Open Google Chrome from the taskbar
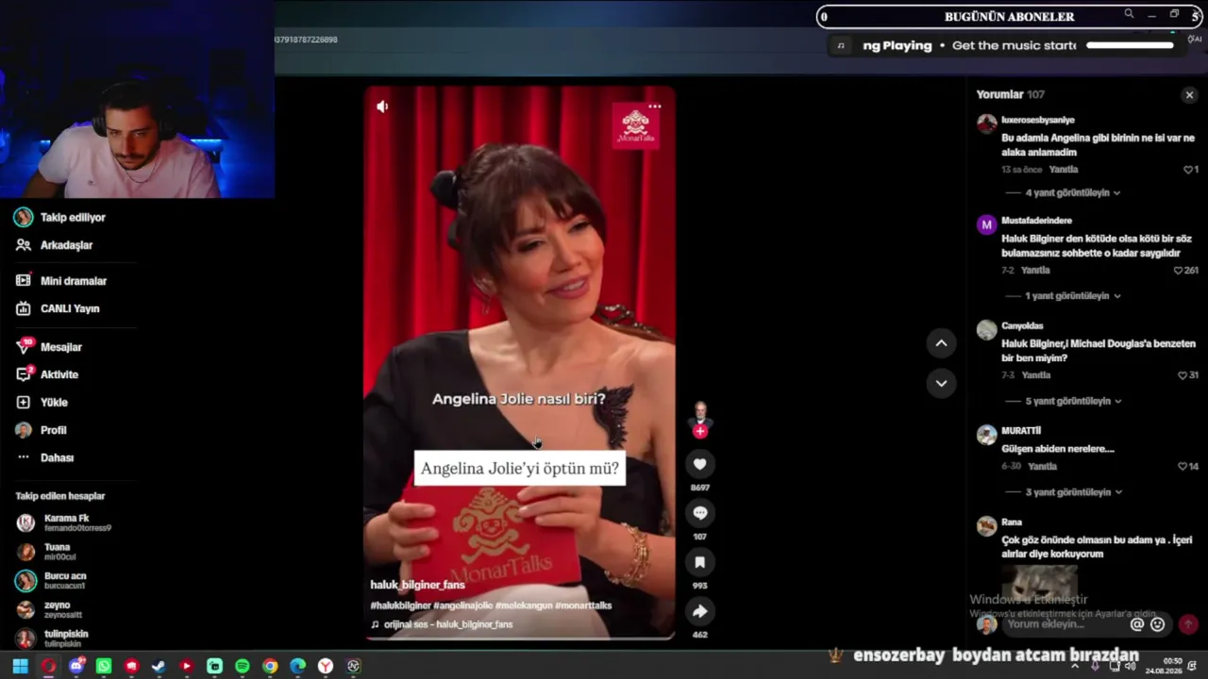 270,666
